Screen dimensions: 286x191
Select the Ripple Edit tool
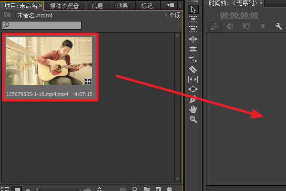[193, 39]
